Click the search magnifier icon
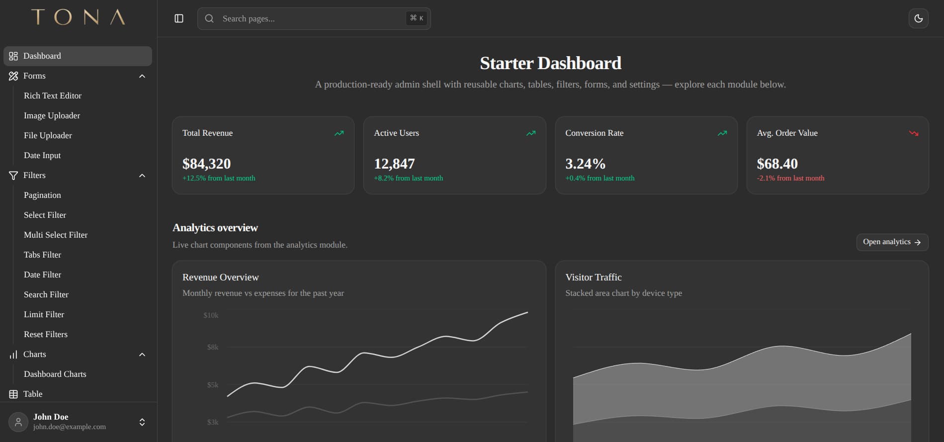944x442 pixels. 209,18
